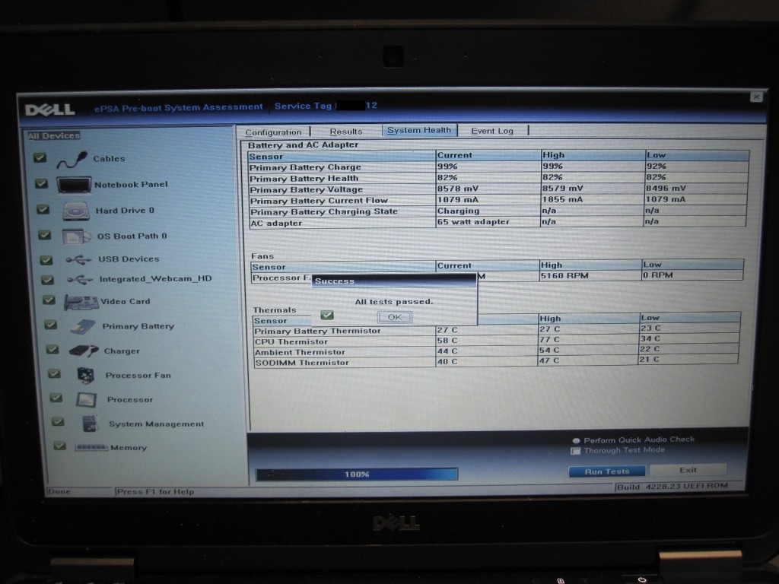Toggle the Notebook Panel checkbox
This screenshot has width=779, height=584.
[x=41, y=184]
